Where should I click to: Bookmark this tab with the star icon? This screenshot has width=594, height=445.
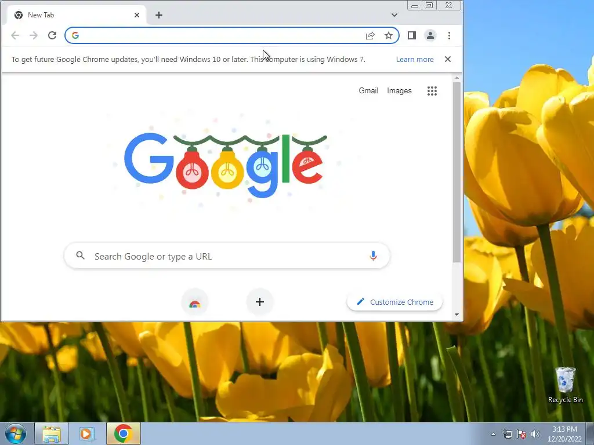(389, 35)
